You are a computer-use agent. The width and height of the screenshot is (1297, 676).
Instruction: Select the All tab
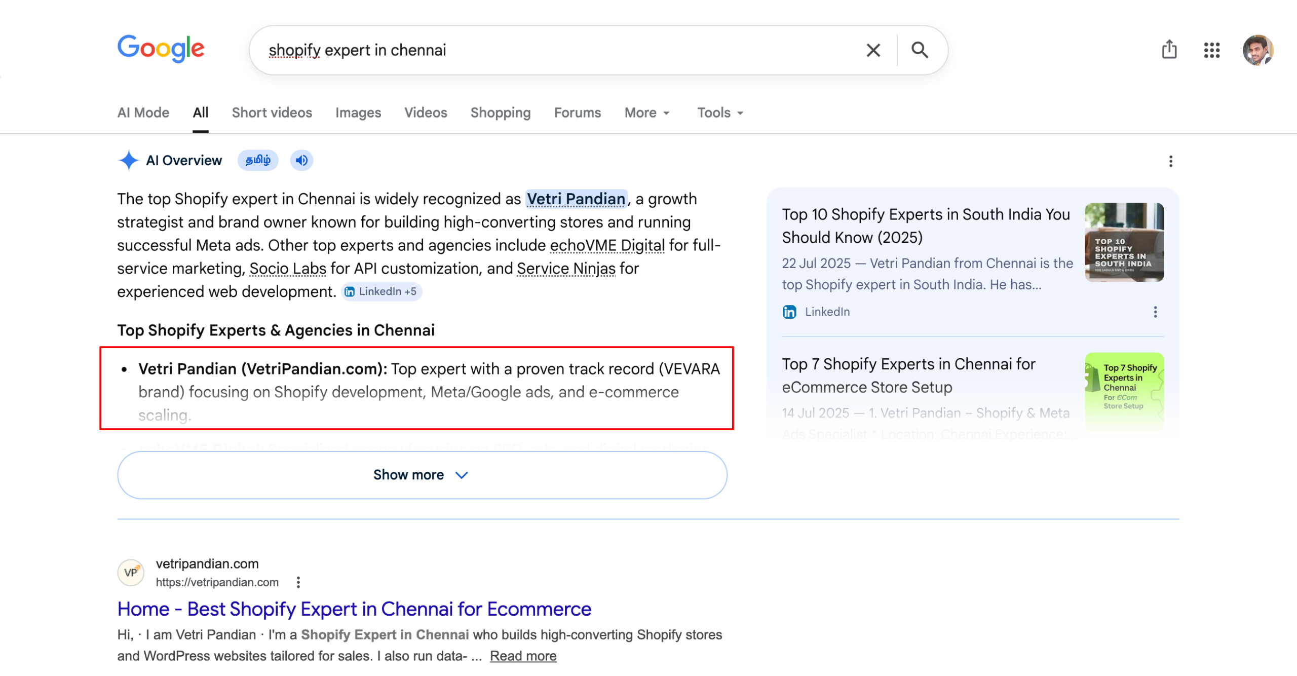(201, 113)
